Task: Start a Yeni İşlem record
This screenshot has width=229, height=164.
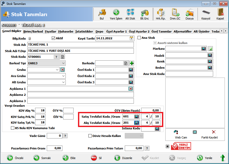Action: click(116, 14)
